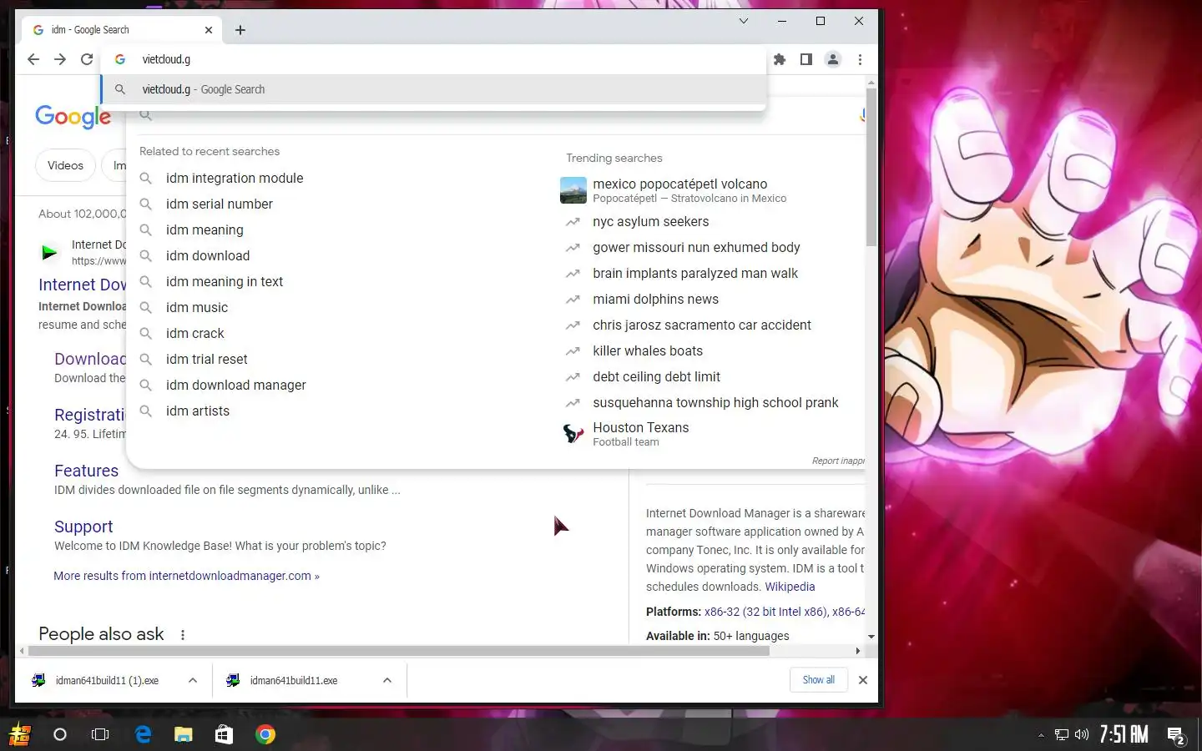Click the address bar containing vietcloud.g
The height and width of the screenshot is (751, 1202).
point(434,59)
